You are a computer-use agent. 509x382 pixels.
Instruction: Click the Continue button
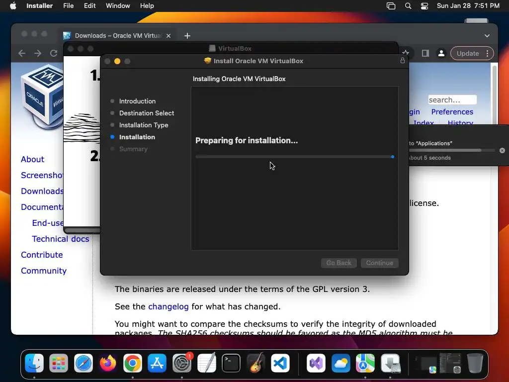click(x=379, y=263)
